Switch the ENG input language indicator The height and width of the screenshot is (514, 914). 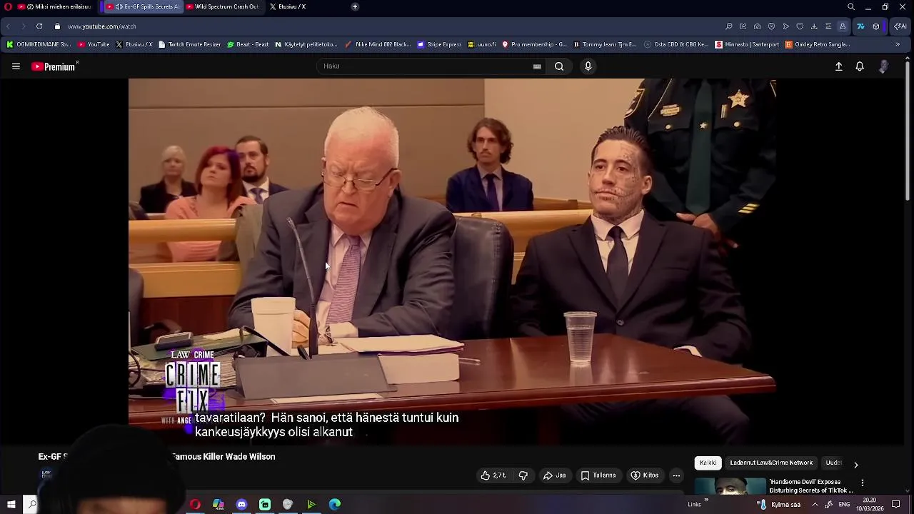[x=844, y=504]
